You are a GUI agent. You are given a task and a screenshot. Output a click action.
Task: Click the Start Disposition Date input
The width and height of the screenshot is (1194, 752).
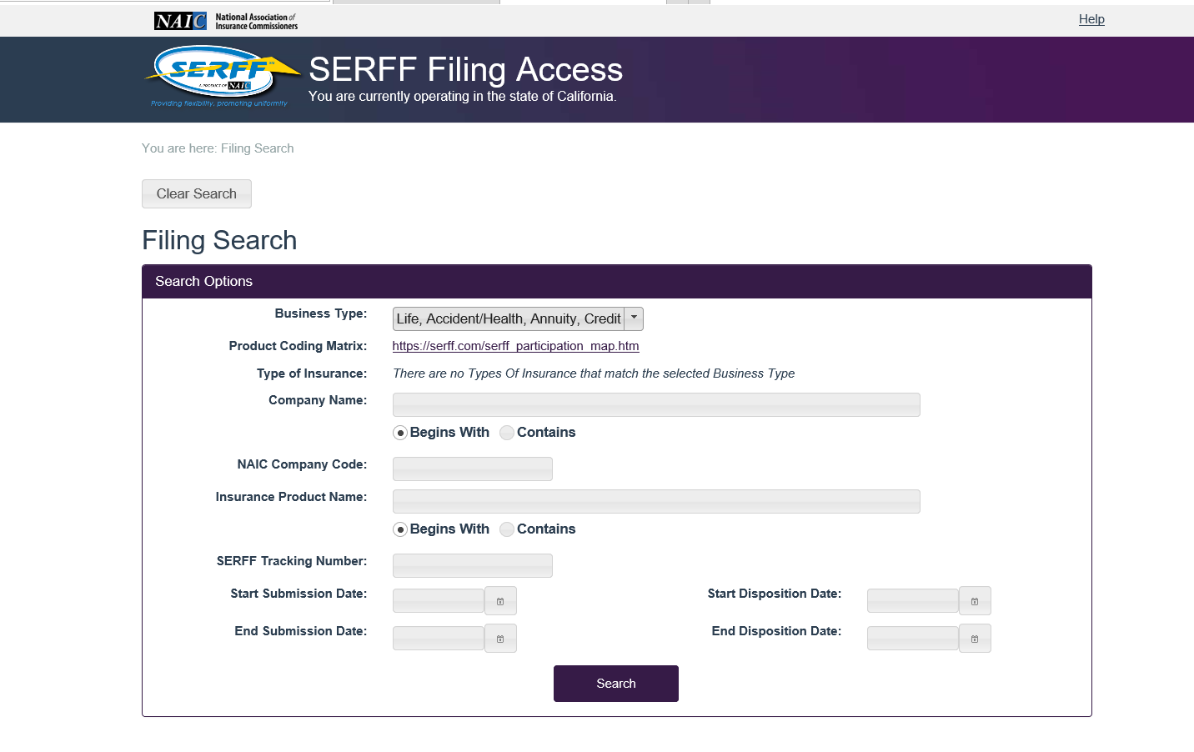pyautogui.click(x=913, y=601)
